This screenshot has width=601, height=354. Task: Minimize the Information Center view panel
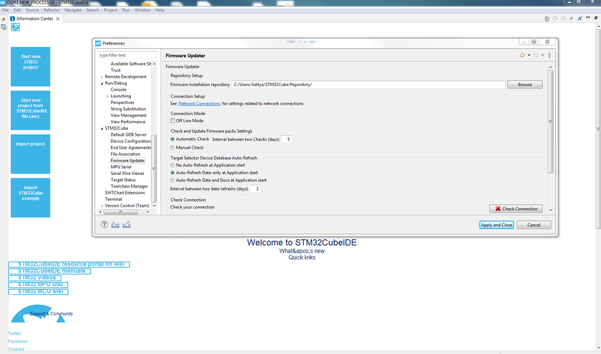tap(588, 17)
